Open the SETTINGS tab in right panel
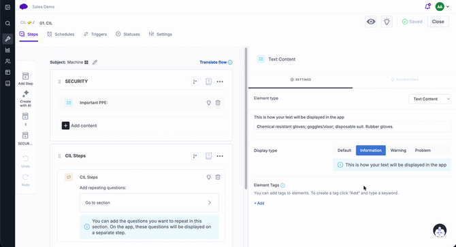Viewport: 456px width, 247px height. [x=300, y=79]
